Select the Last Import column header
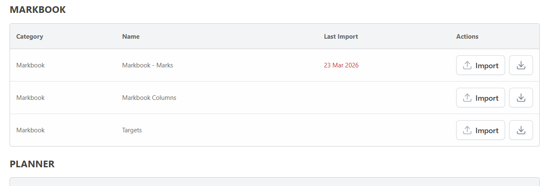This screenshot has width=553, height=186. pos(341,37)
